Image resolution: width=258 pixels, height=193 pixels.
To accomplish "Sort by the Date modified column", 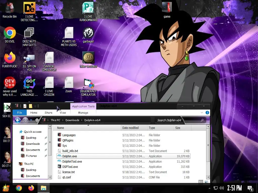I will [x=134, y=128].
